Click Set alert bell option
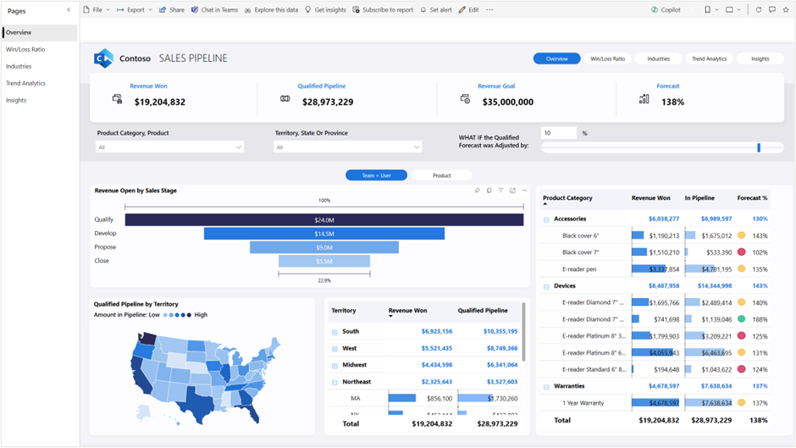 tap(436, 9)
